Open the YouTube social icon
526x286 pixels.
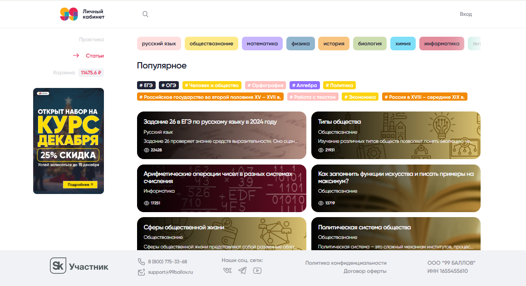pos(257,271)
